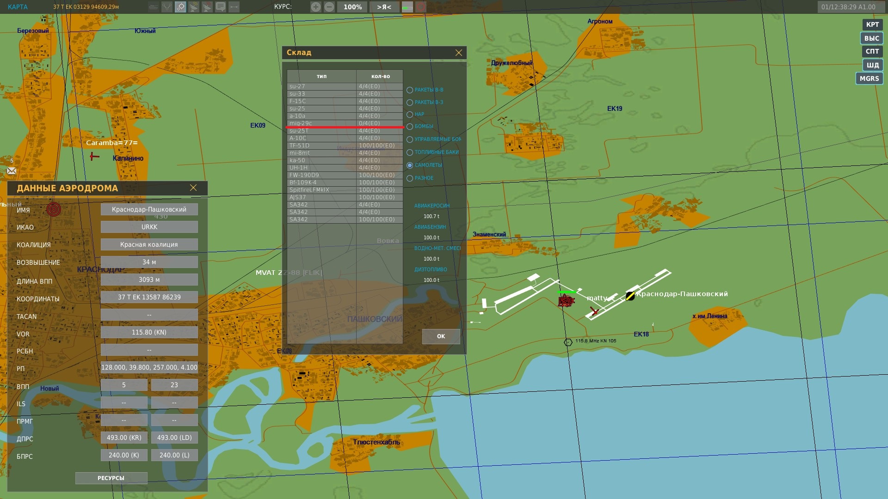Click the ИМЯ field Краснодар-Пашковский
This screenshot has width=888, height=499.
point(149,209)
